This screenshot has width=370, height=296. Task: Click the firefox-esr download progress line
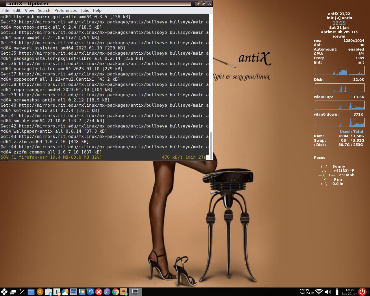tap(51, 157)
